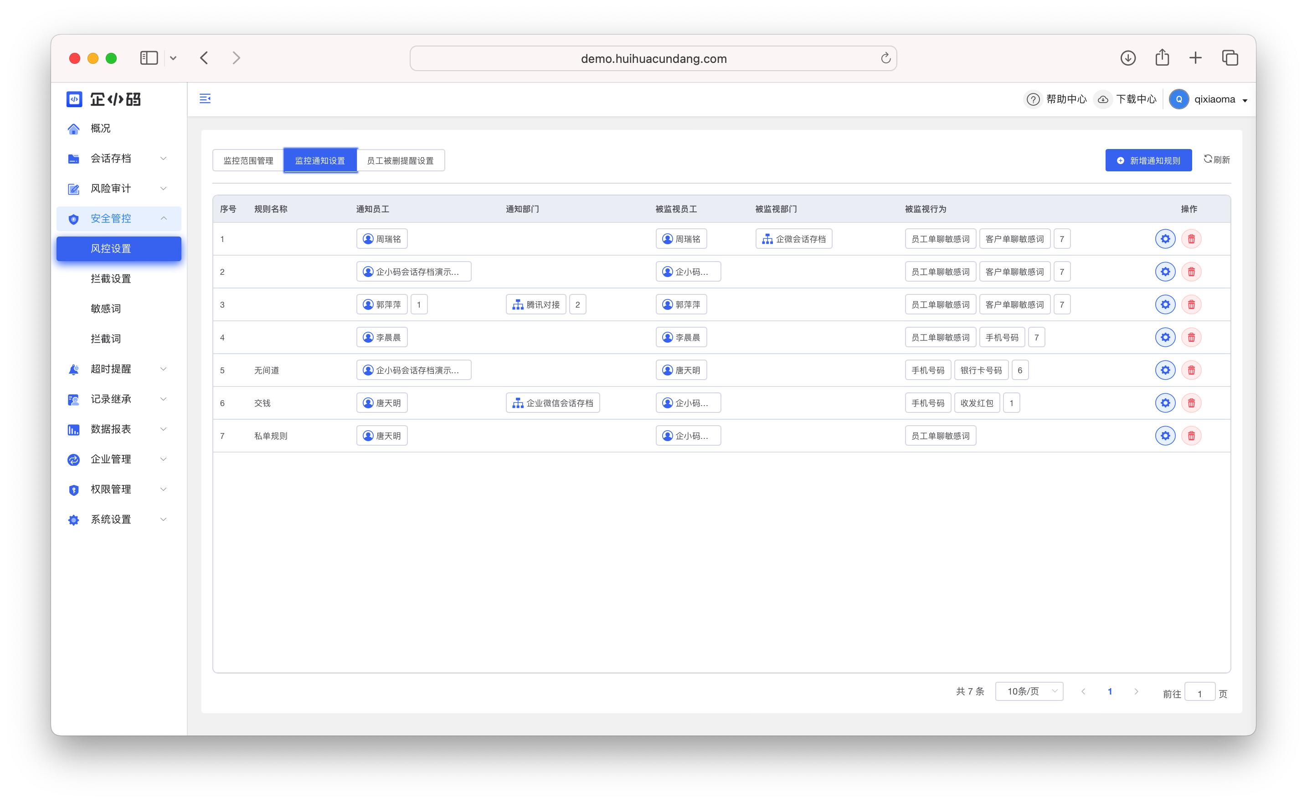This screenshot has height=803, width=1307.
Task: Click the 收发红包 behavior tag
Action: tap(977, 403)
